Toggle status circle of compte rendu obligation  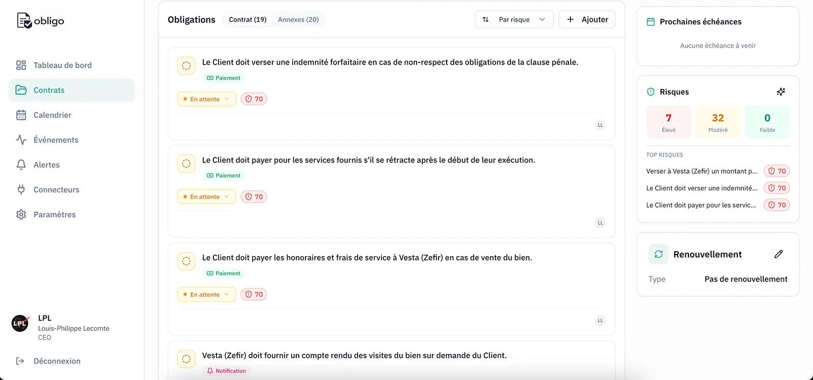[186, 359]
